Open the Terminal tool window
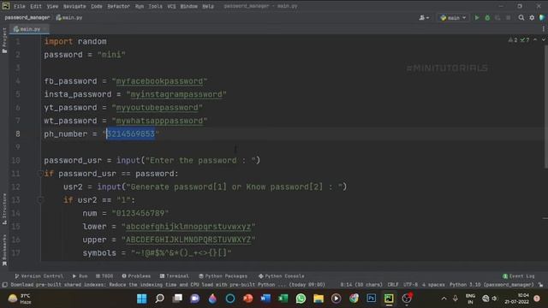 point(175,275)
